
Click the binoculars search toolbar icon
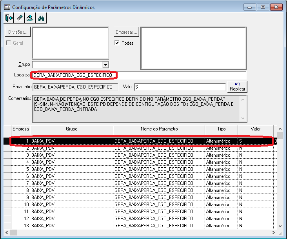click(41, 18)
